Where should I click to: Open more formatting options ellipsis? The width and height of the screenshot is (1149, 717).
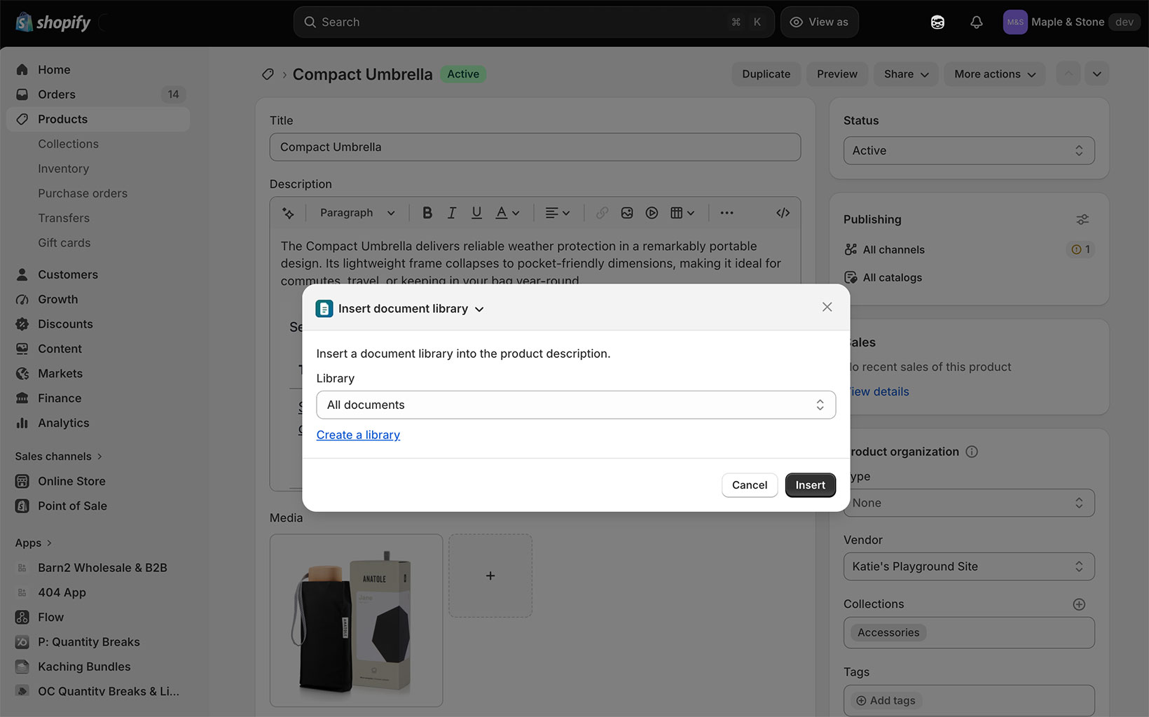[x=727, y=213]
